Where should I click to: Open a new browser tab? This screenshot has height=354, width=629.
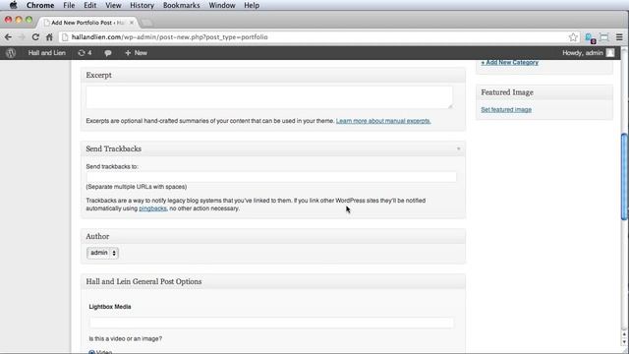146,23
